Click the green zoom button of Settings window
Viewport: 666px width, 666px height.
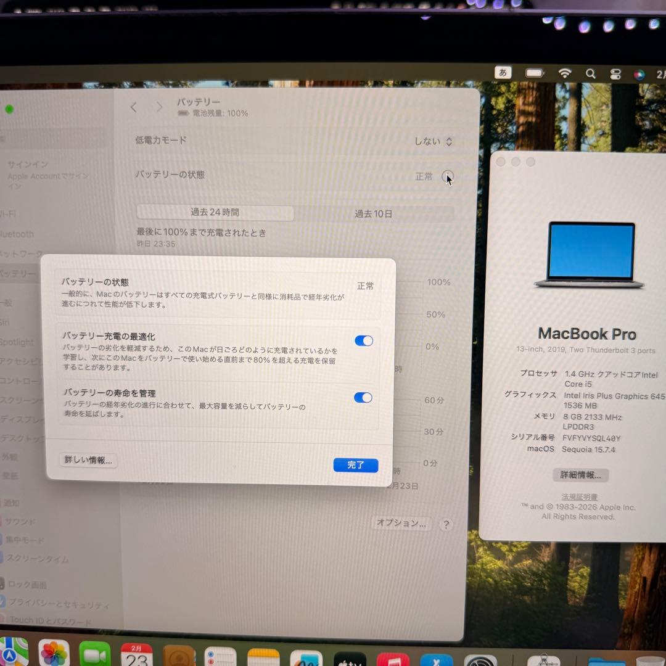[x=9, y=109]
